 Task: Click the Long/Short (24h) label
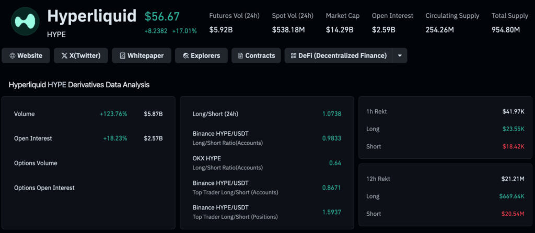[x=215, y=114]
